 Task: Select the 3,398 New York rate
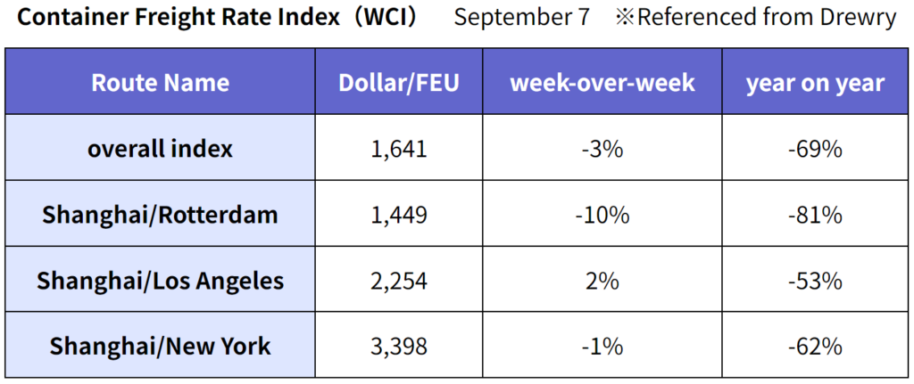(399, 347)
